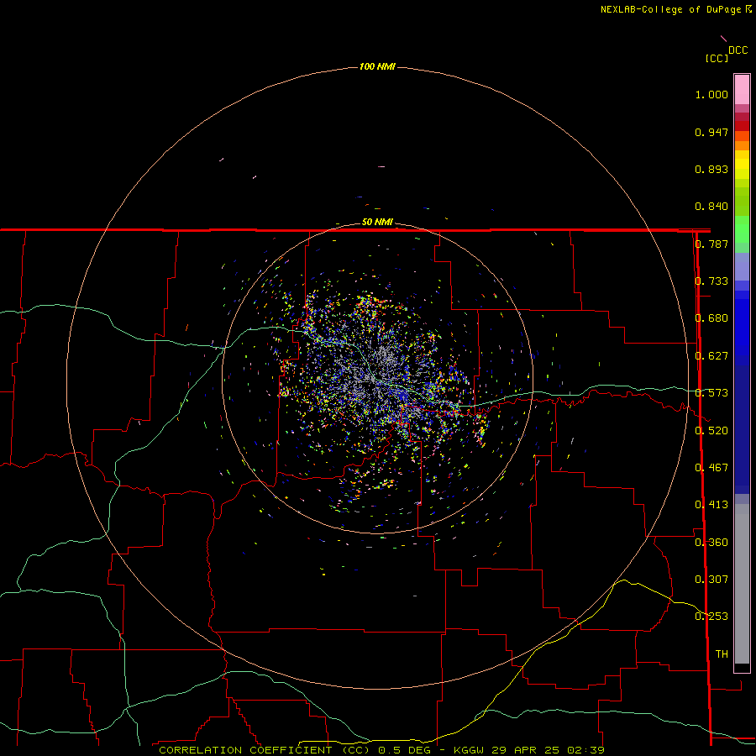The width and height of the screenshot is (756, 756).
Task: Click the light pink swatch on color bar
Action: coord(742,90)
